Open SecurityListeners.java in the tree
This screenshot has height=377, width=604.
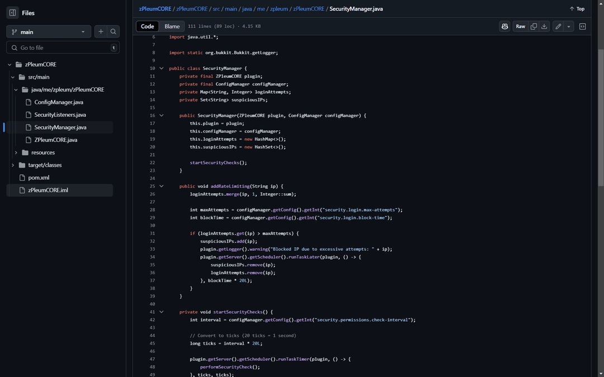[60, 114]
